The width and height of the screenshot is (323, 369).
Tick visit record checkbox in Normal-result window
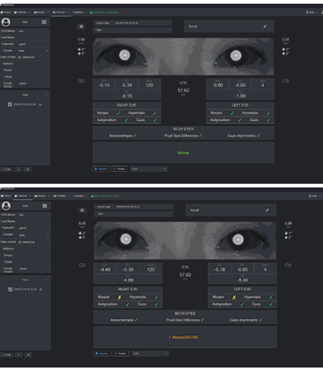pyautogui.click(x=10, y=105)
